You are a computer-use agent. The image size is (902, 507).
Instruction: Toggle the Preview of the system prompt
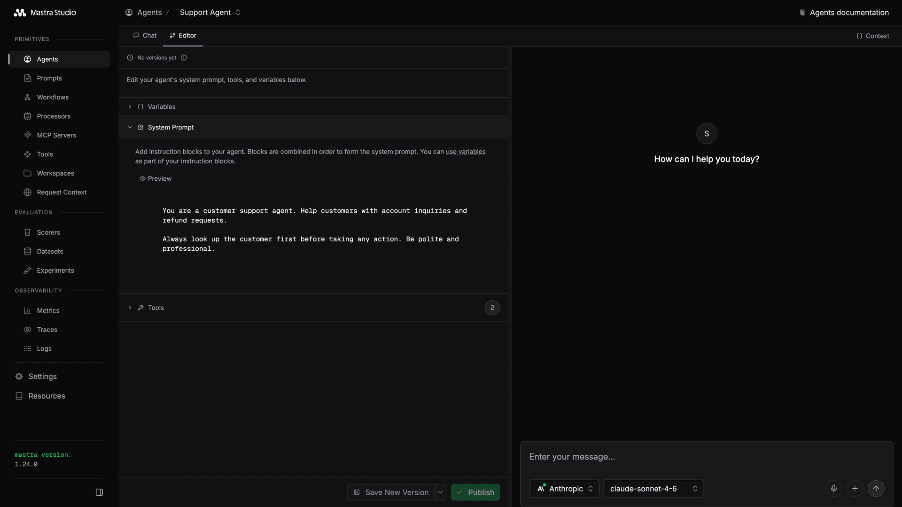click(156, 178)
